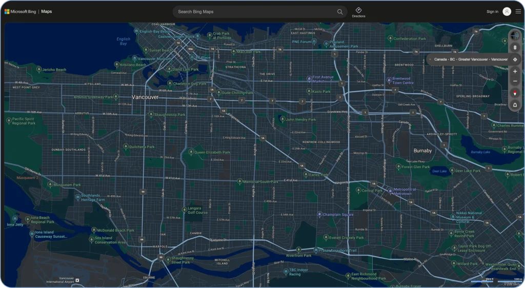Click the Nikkei National Museum pin
The width and height of the screenshot is (525, 288).
click(x=453, y=217)
